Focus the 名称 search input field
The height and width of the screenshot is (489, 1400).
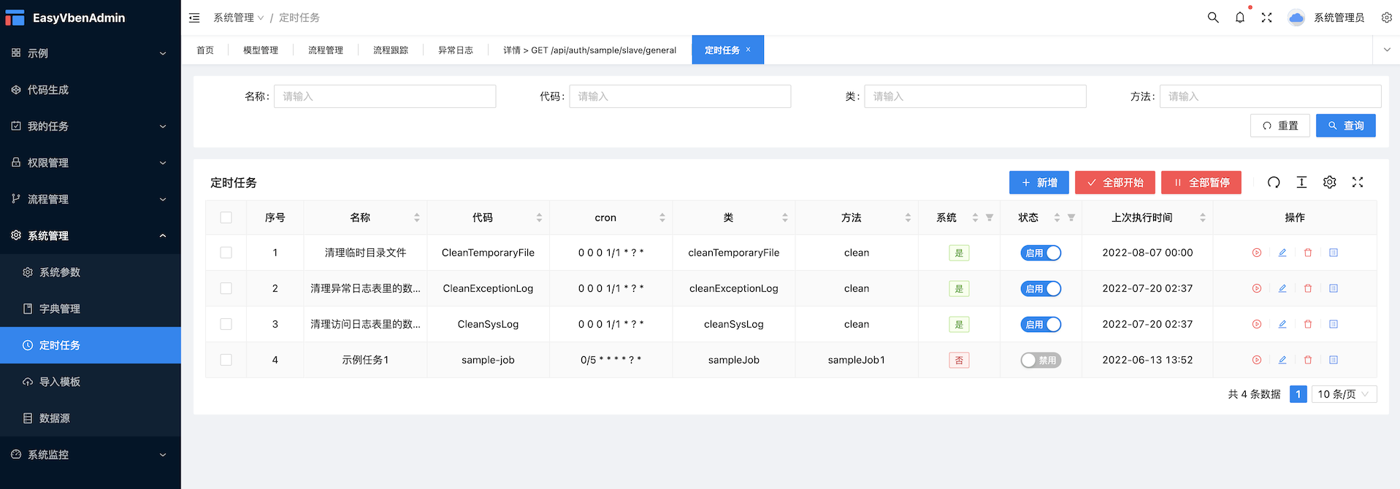385,96
